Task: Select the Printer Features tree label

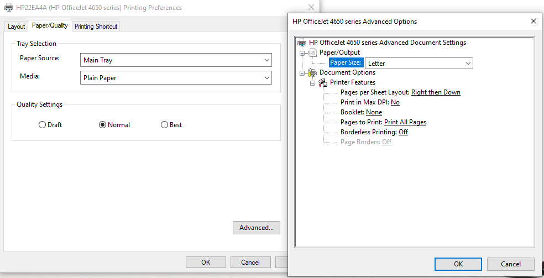Action: coord(353,82)
